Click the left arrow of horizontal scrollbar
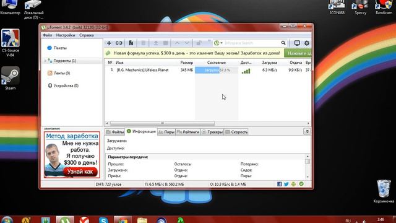 click(107, 123)
